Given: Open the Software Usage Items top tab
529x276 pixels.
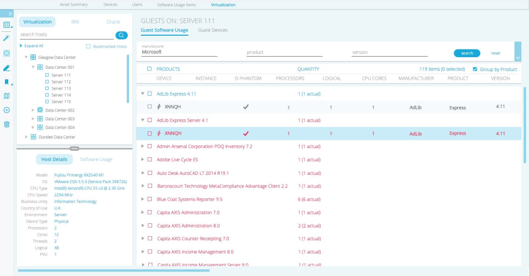Looking at the screenshot, I should (176, 5).
